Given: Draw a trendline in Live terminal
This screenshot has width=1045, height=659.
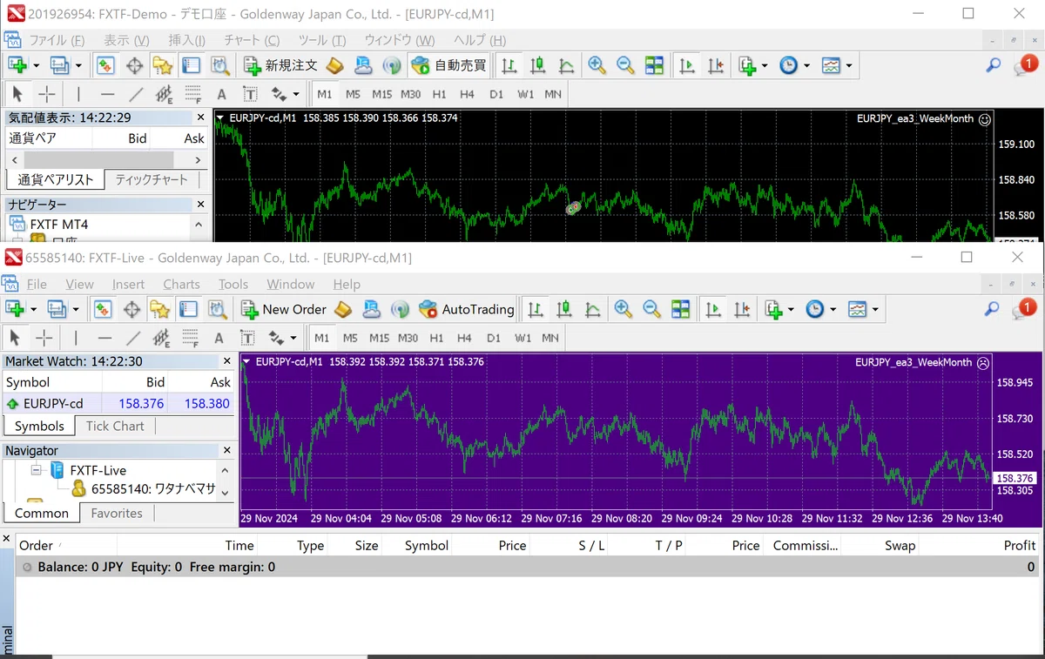Looking at the screenshot, I should pos(133,338).
